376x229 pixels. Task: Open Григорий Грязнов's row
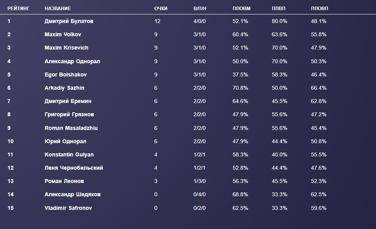point(69,115)
